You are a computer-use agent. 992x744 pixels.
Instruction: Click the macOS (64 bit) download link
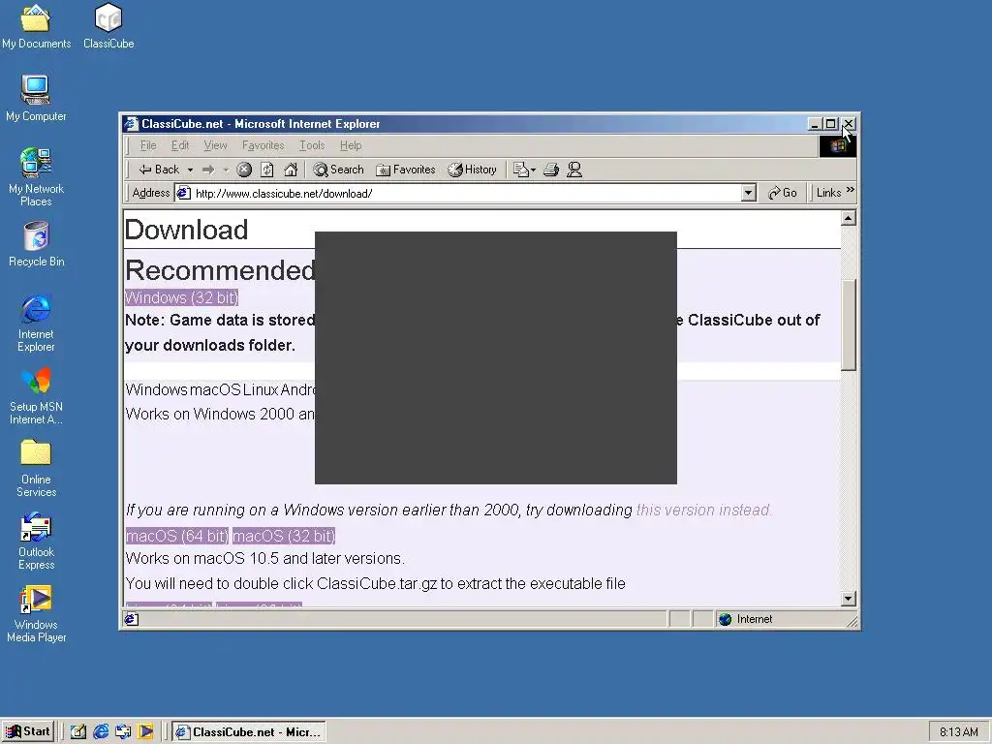177,536
